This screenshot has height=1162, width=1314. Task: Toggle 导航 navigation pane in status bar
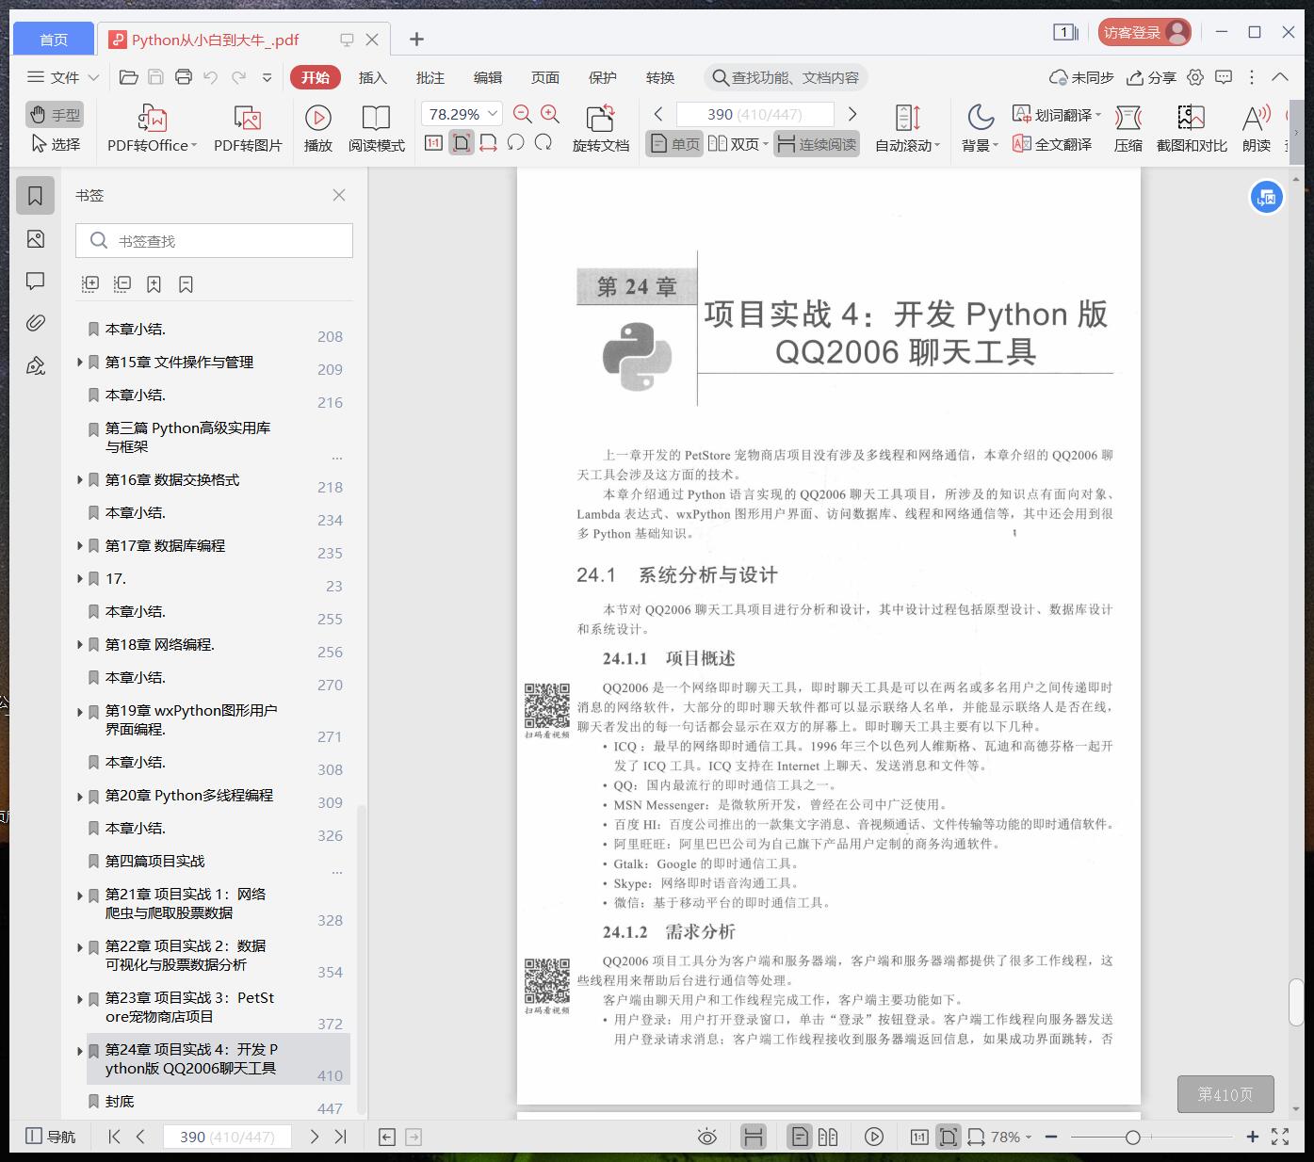tap(51, 1137)
